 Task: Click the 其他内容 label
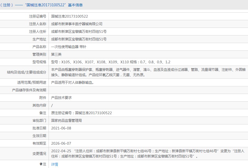39,105
